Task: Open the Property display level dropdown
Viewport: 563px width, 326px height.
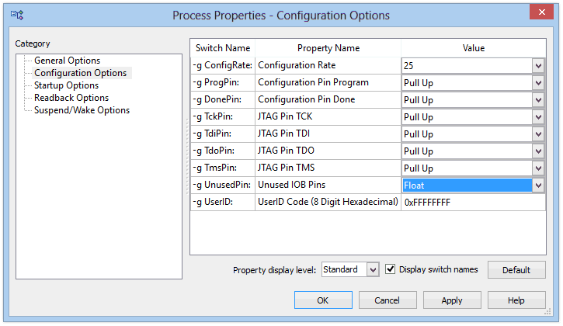Action: click(373, 269)
